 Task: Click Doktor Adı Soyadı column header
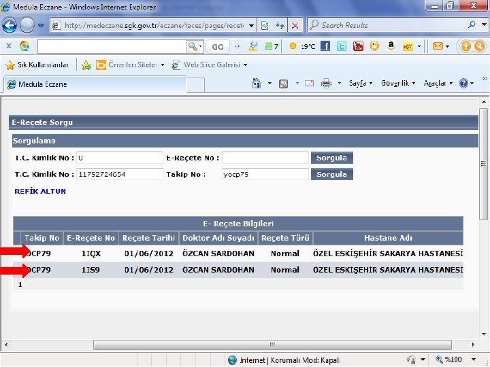tap(218, 238)
